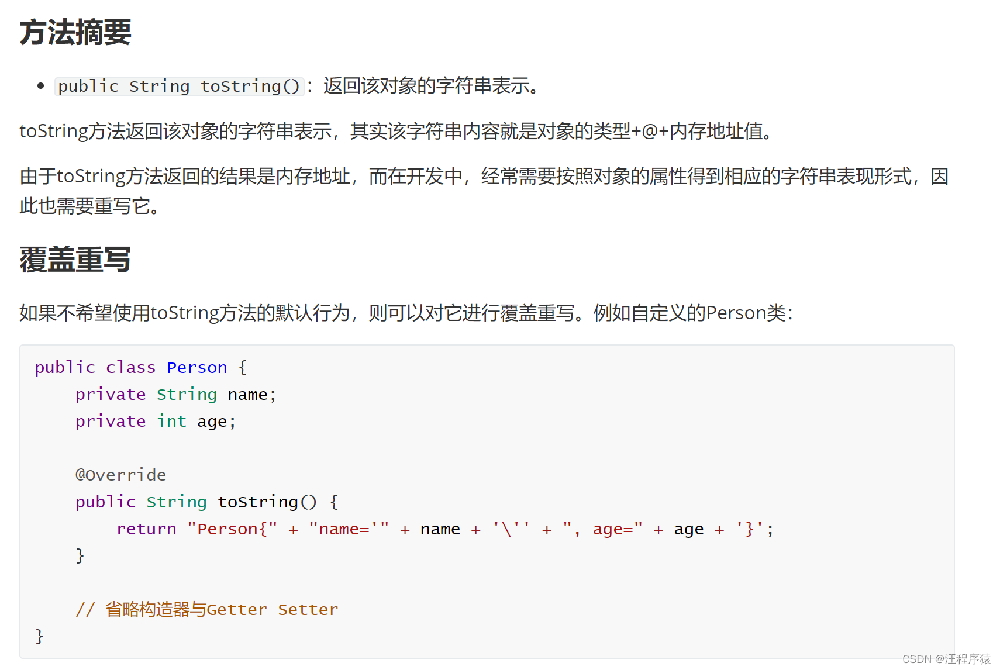Viewport: 1000px width, 670px height.
Task: Click the closing brace of Person class
Action: (x=39, y=636)
